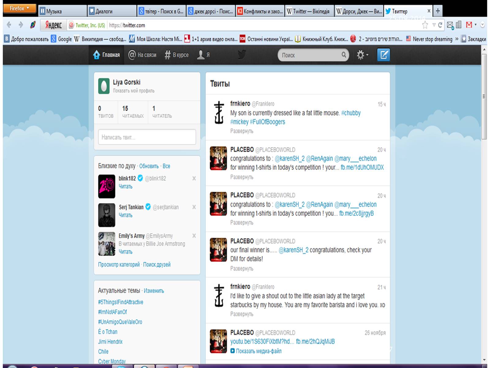This screenshot has height=368, width=490.
Task: Click blink182 avatar image
Action: tap(107, 186)
